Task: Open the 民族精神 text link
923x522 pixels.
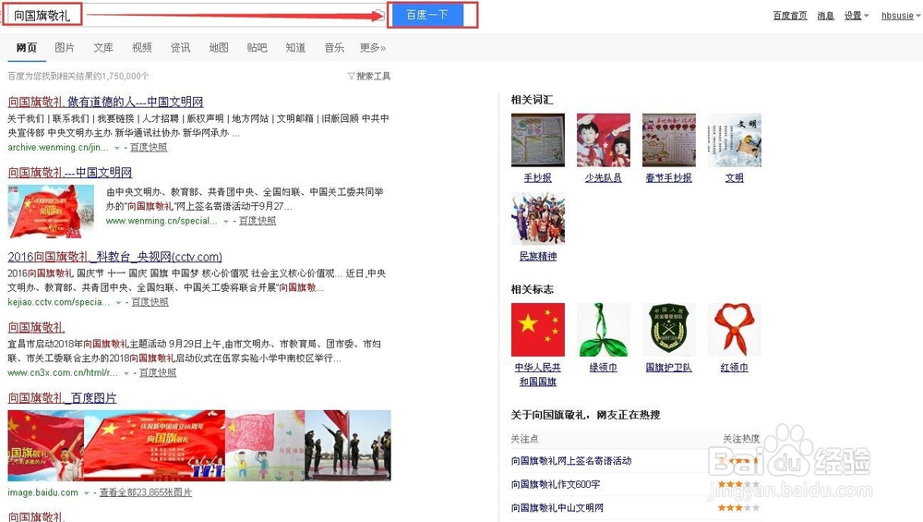Action: pyautogui.click(x=537, y=256)
